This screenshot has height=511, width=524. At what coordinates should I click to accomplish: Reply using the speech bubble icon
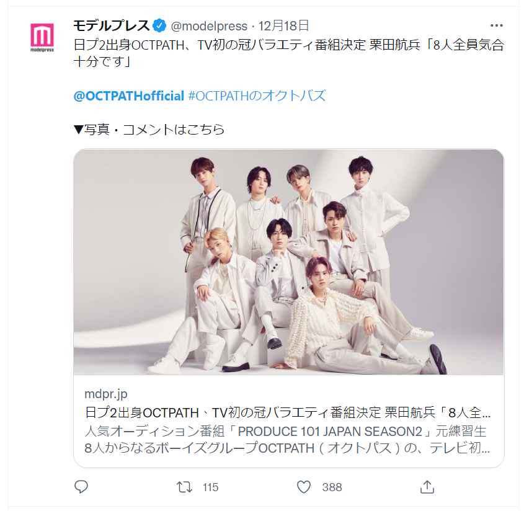click(81, 487)
